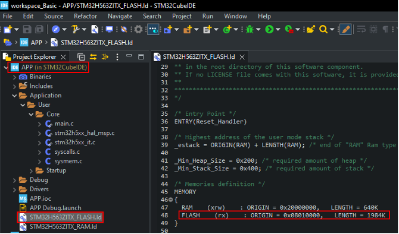Open dropdown next to hammer build icon
This screenshot has height=234, width=399.
coord(84,30)
